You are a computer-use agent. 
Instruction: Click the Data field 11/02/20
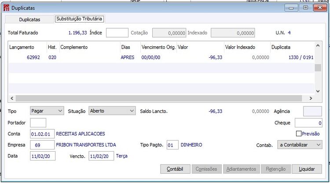click(43, 156)
